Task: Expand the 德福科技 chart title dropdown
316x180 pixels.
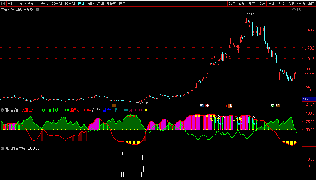Action: click(x=38, y=9)
